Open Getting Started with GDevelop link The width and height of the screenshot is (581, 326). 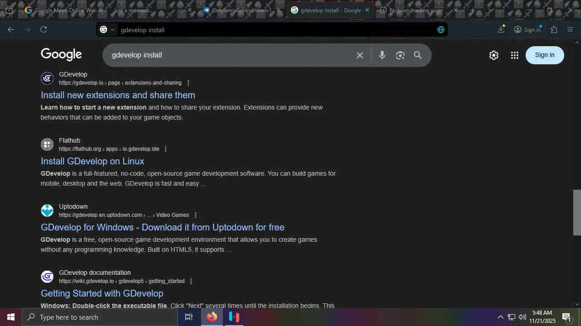click(x=102, y=293)
